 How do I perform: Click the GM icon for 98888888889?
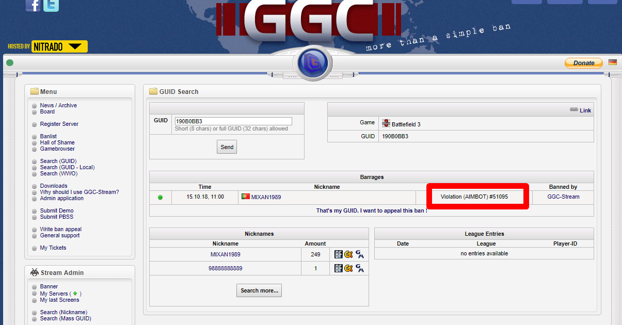(x=360, y=268)
